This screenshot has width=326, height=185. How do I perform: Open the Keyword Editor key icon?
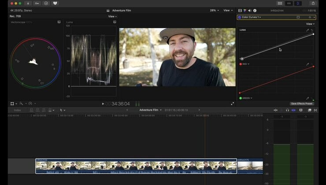click(x=37, y=4)
